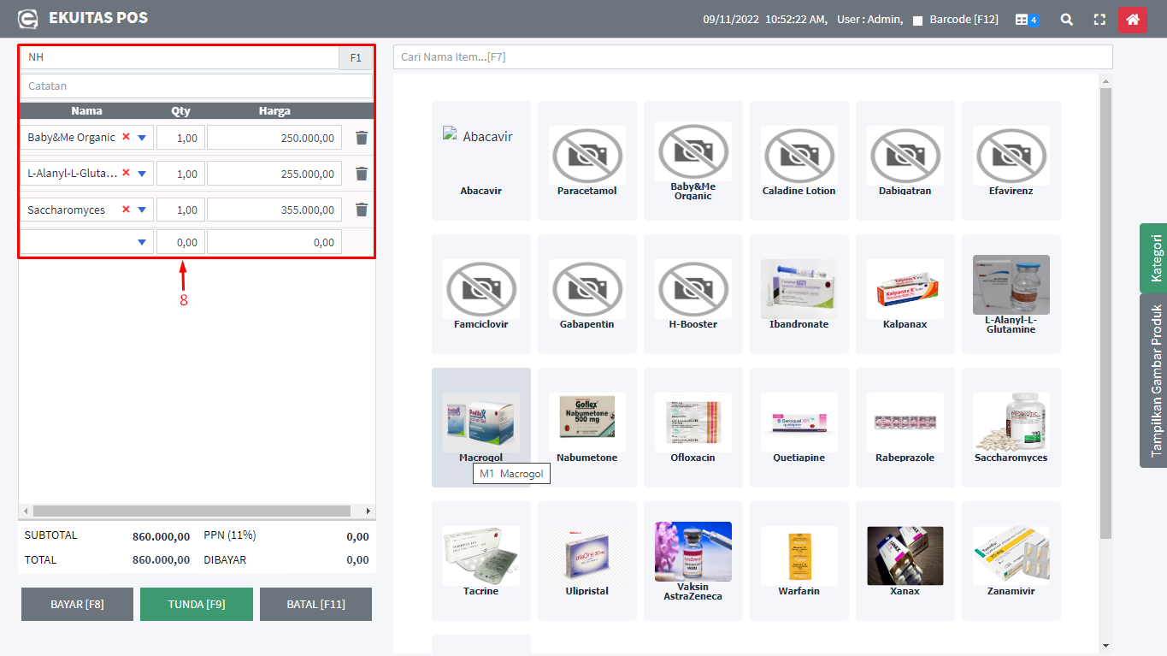Open the Baby&Me Organic item dropdown arrow
The height and width of the screenshot is (656, 1167).
pos(142,138)
